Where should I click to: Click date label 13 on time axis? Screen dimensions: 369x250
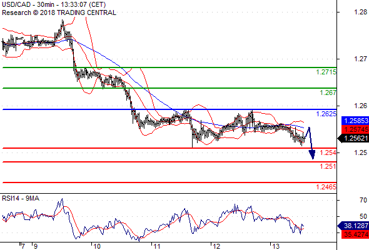[x=276, y=246]
